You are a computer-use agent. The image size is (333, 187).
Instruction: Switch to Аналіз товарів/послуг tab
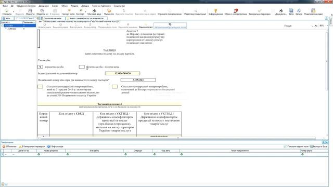pos(87,19)
